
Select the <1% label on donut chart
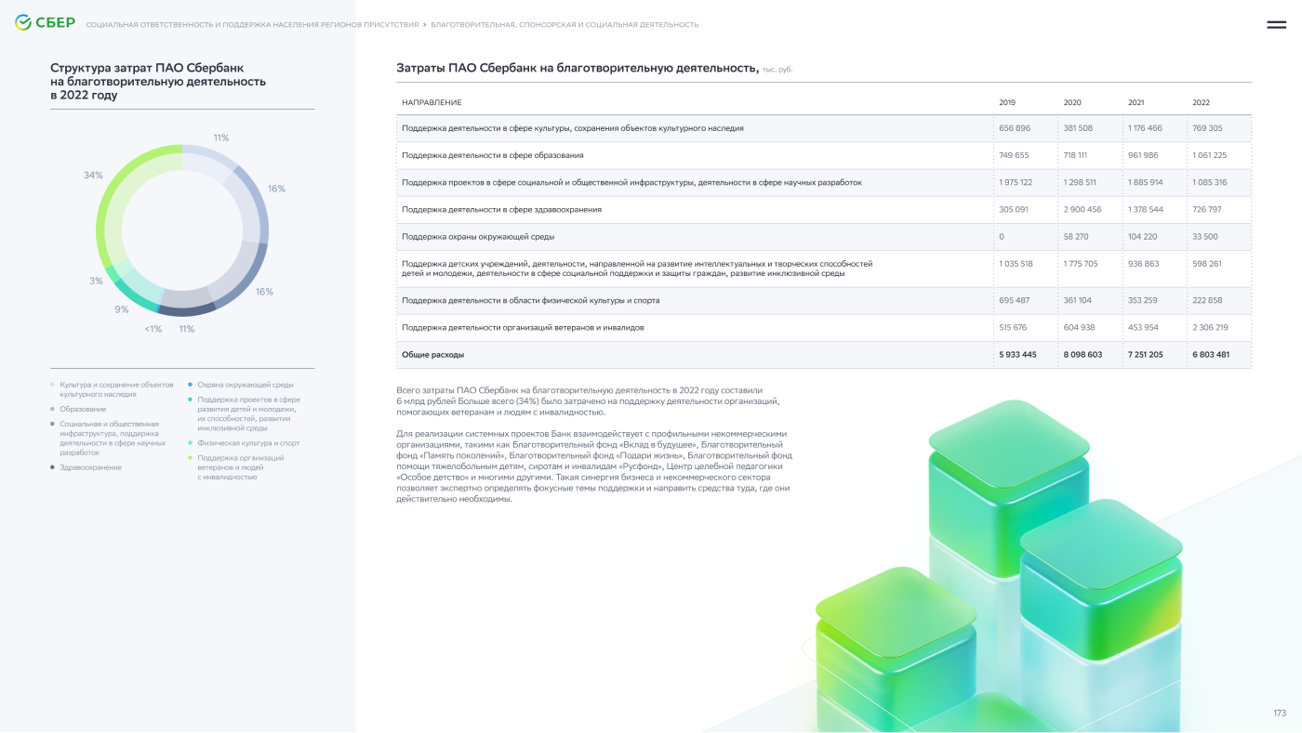[x=153, y=329]
